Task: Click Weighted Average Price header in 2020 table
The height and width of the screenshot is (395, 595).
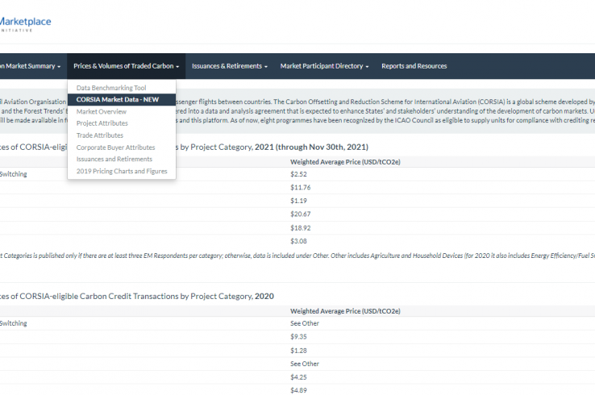Action: [345, 310]
